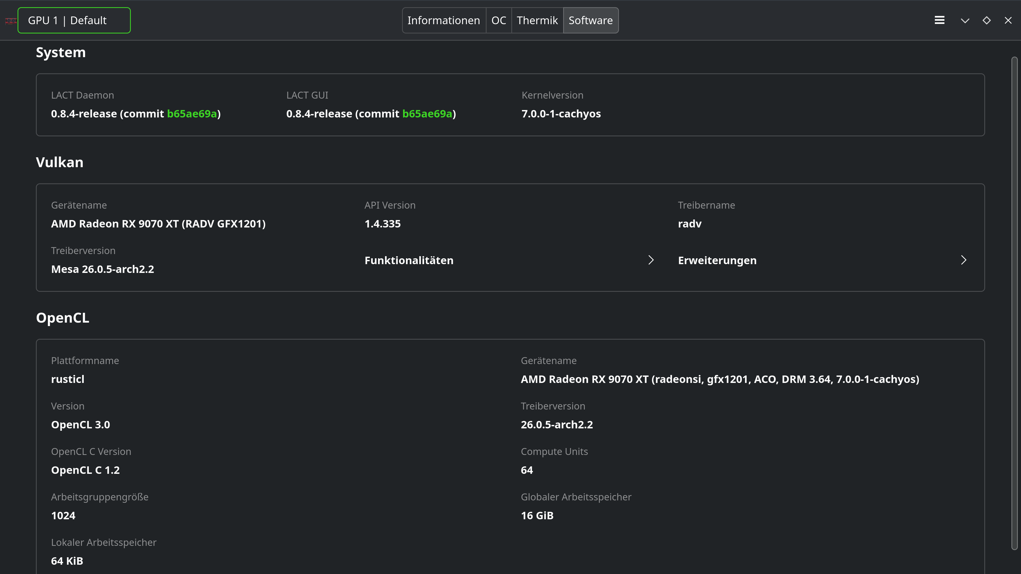The image size is (1021, 574).
Task: Select the Mesa 26.0.5-arch2.2 driver version
Action: 103,269
